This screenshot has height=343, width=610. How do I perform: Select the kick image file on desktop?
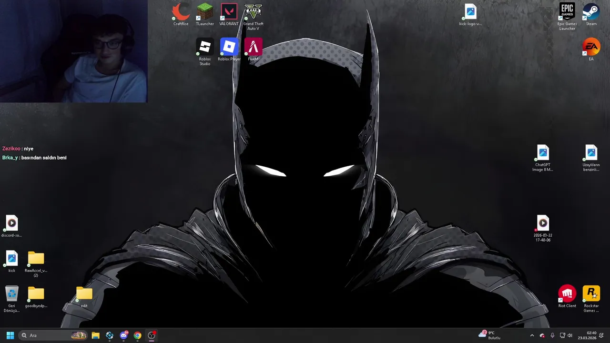coord(11,262)
